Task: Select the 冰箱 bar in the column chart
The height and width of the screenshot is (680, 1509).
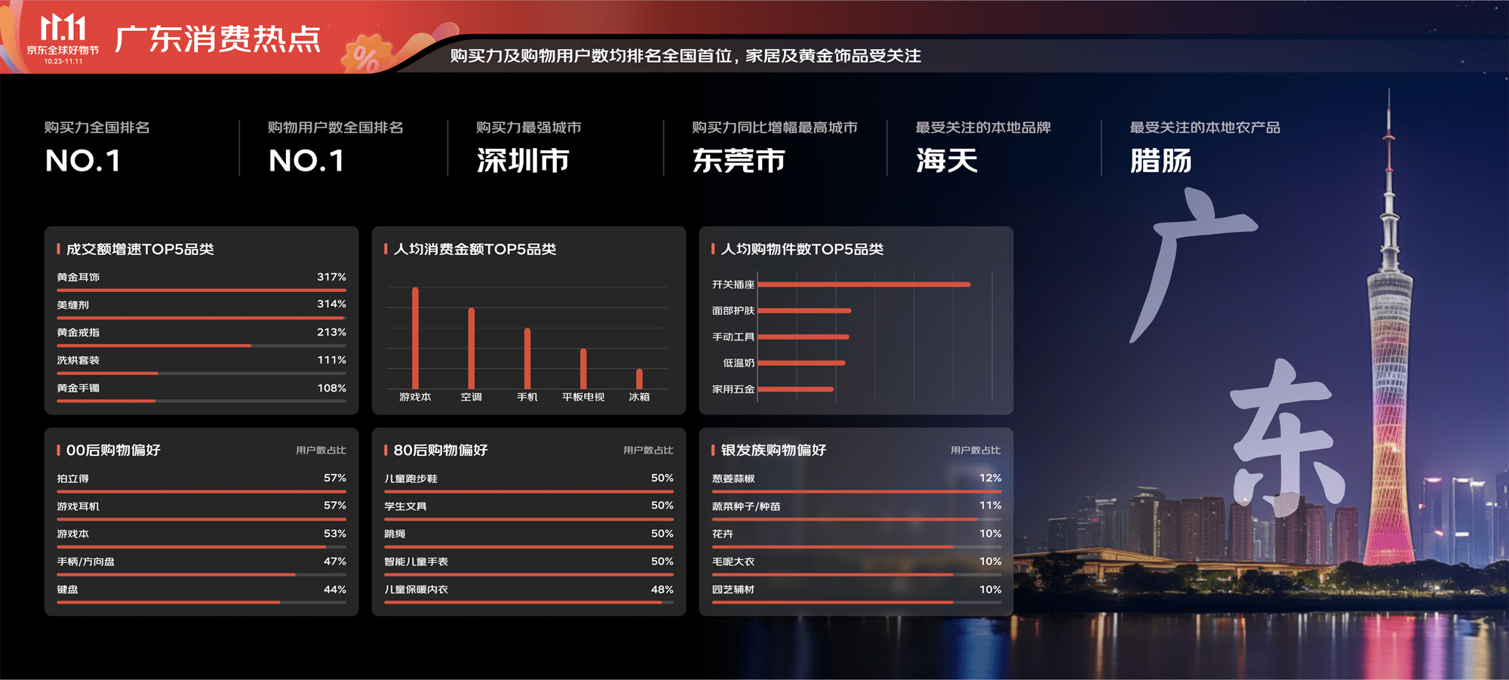Action: coord(639,378)
